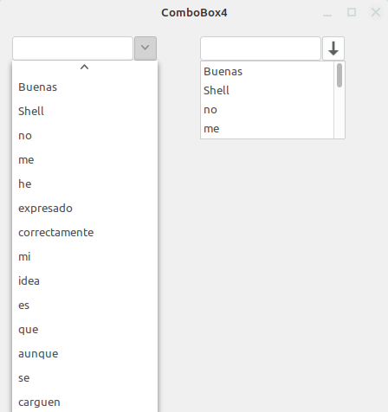The width and height of the screenshot is (388, 412).
Task: Click the down arrow button of right combo
Action: 333,48
